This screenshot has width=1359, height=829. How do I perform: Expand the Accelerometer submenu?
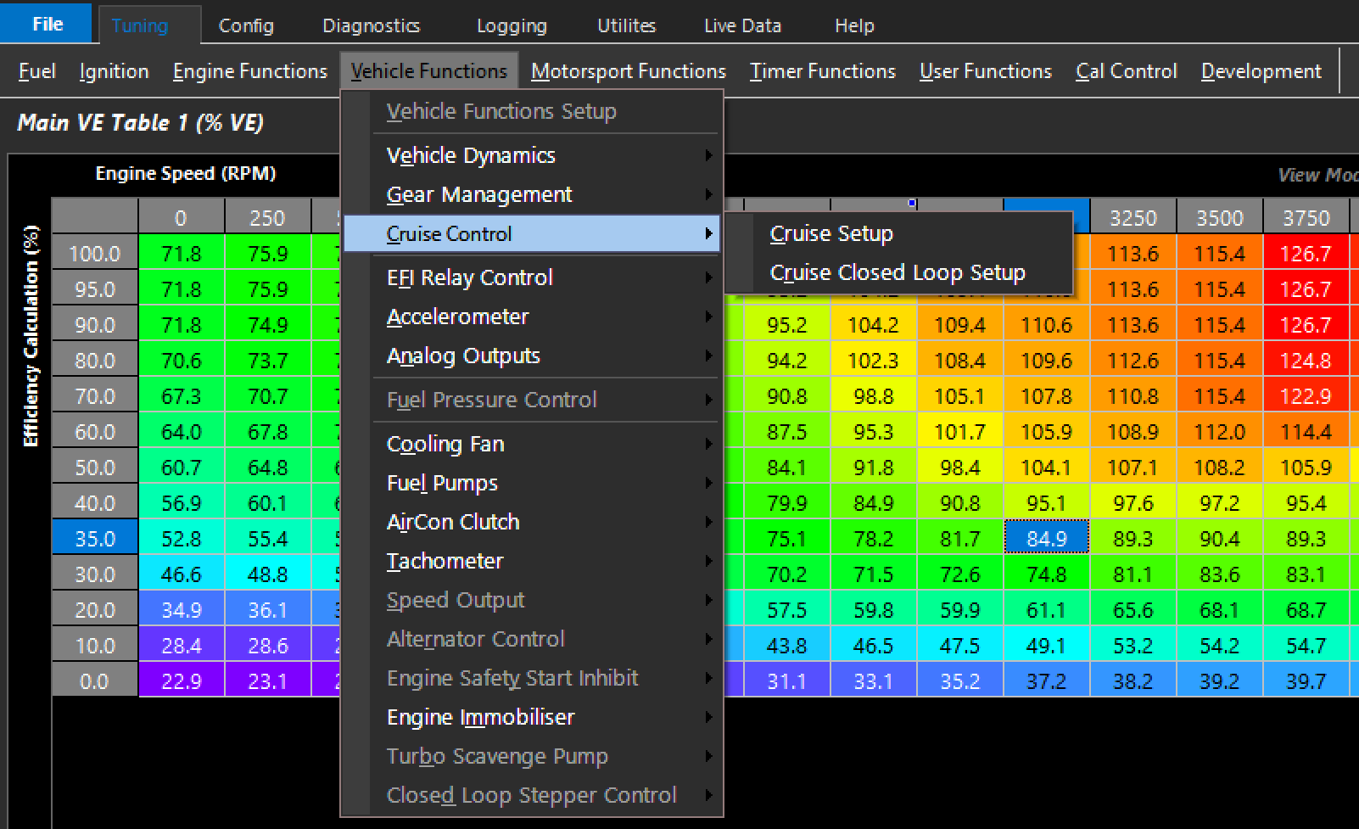click(x=532, y=316)
